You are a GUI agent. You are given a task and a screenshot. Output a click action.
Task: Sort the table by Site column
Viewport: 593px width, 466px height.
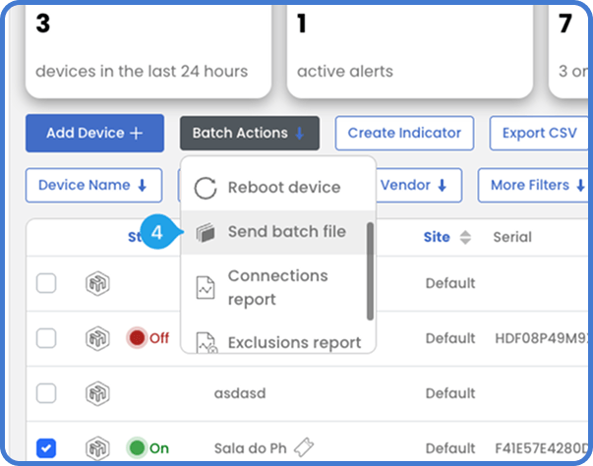coord(437,237)
